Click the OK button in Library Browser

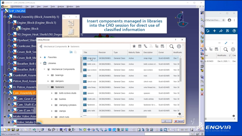tap(167, 121)
